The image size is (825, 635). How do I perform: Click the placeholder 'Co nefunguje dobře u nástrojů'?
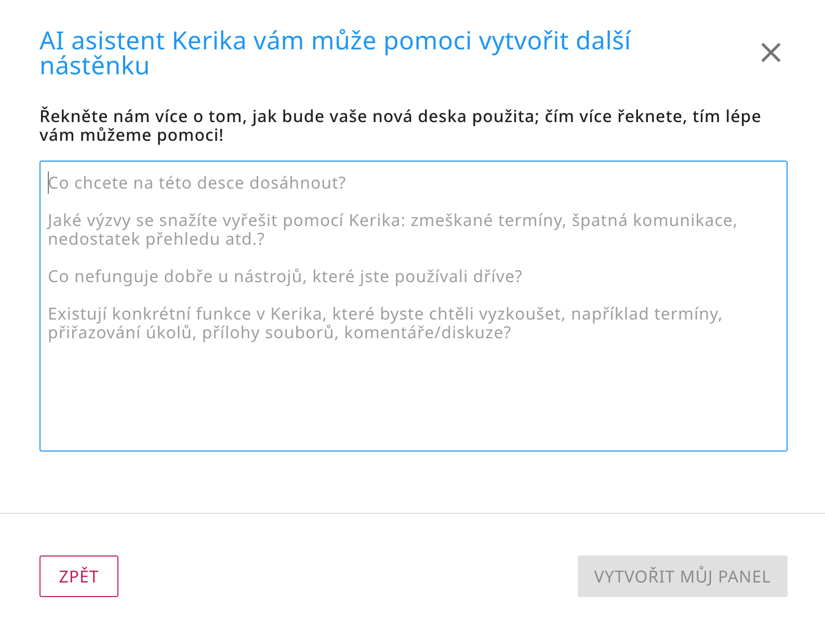coord(285,276)
